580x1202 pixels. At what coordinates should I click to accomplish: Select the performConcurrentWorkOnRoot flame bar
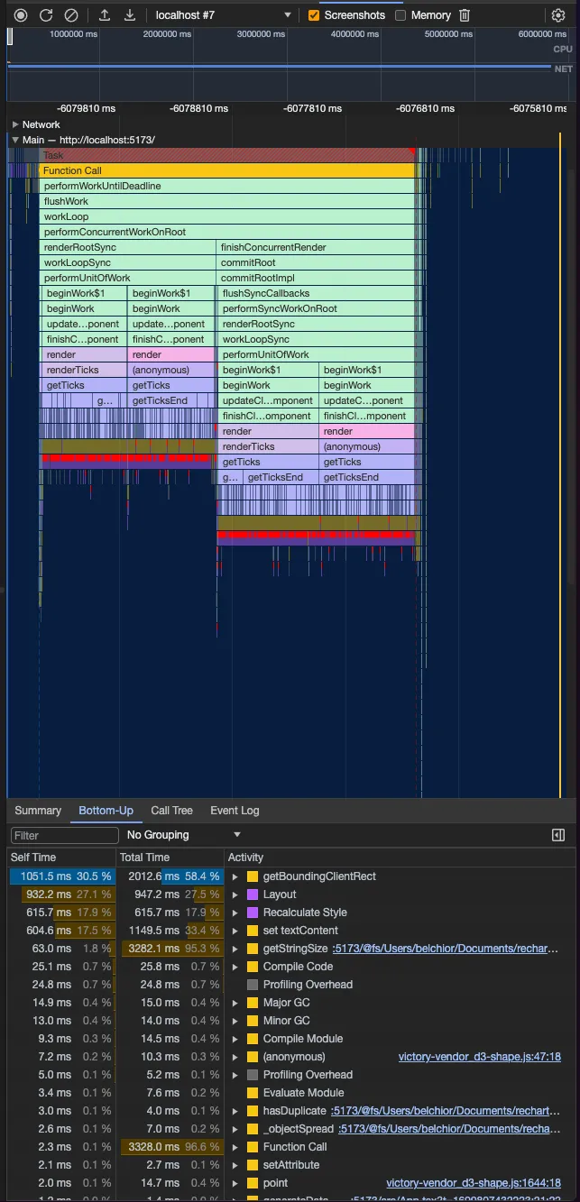pos(226,232)
